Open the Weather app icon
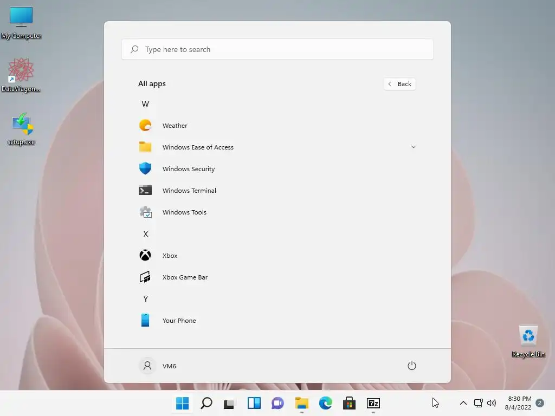Image resolution: width=555 pixels, height=416 pixels. [145, 125]
